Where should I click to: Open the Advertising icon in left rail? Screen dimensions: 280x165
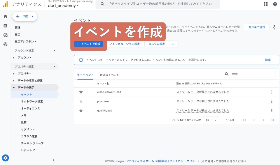pyautogui.click(x=5, y=44)
